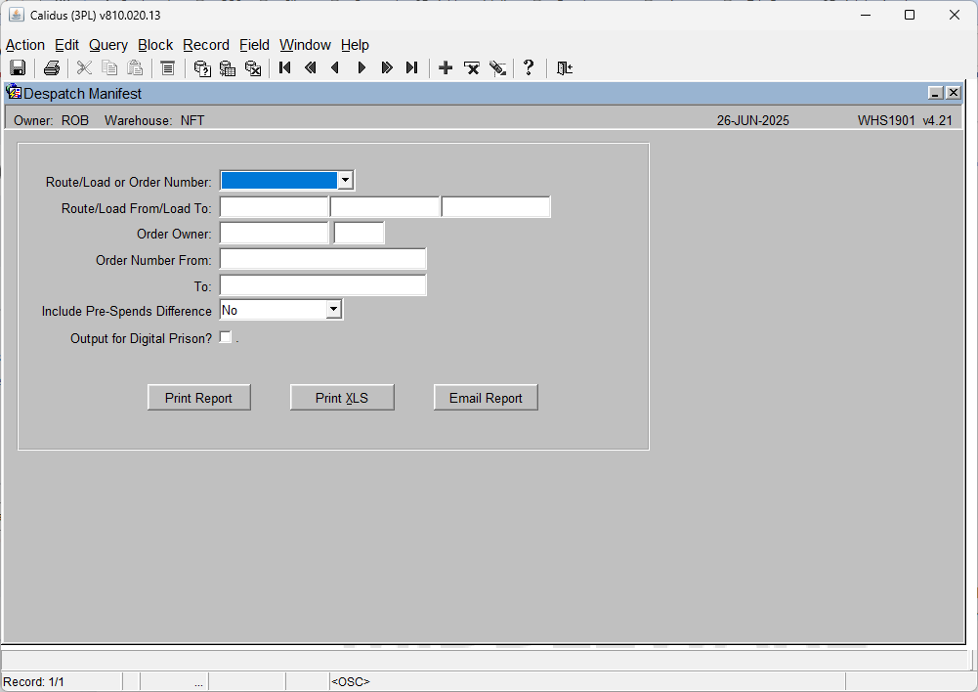Go to last record toolbar arrow
This screenshot has width=978, height=692.
click(x=411, y=67)
